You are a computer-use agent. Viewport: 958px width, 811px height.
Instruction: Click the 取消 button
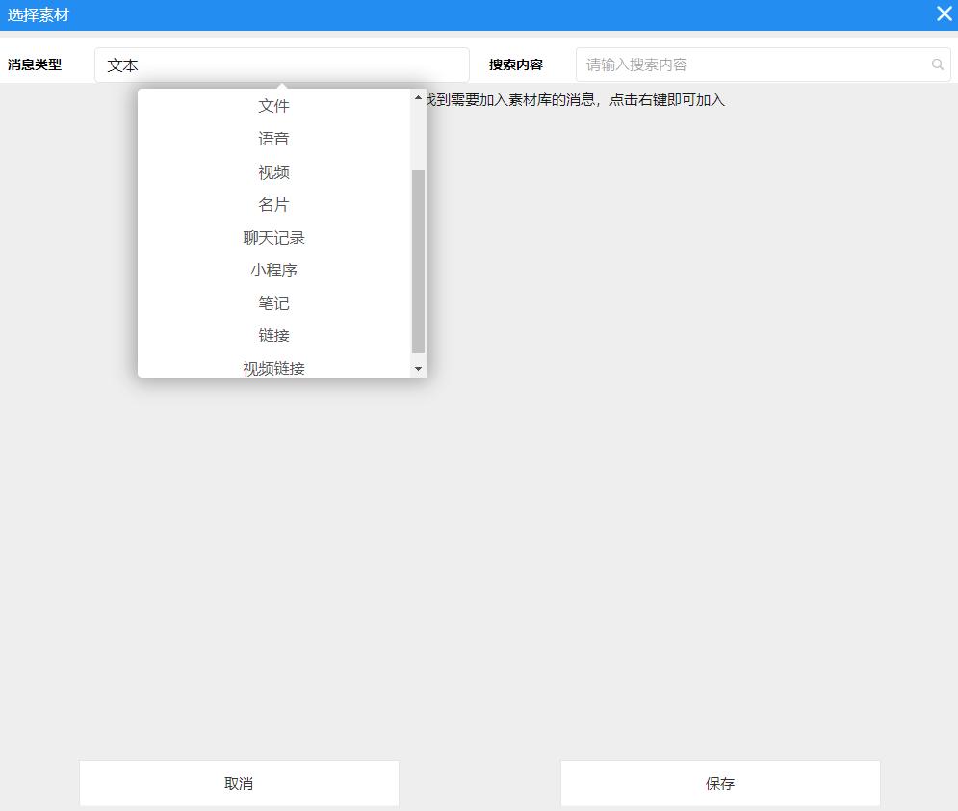pos(239,783)
